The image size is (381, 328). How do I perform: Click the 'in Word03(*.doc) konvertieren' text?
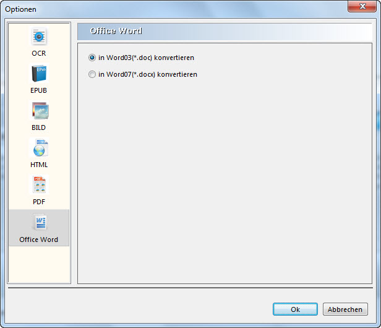point(146,58)
